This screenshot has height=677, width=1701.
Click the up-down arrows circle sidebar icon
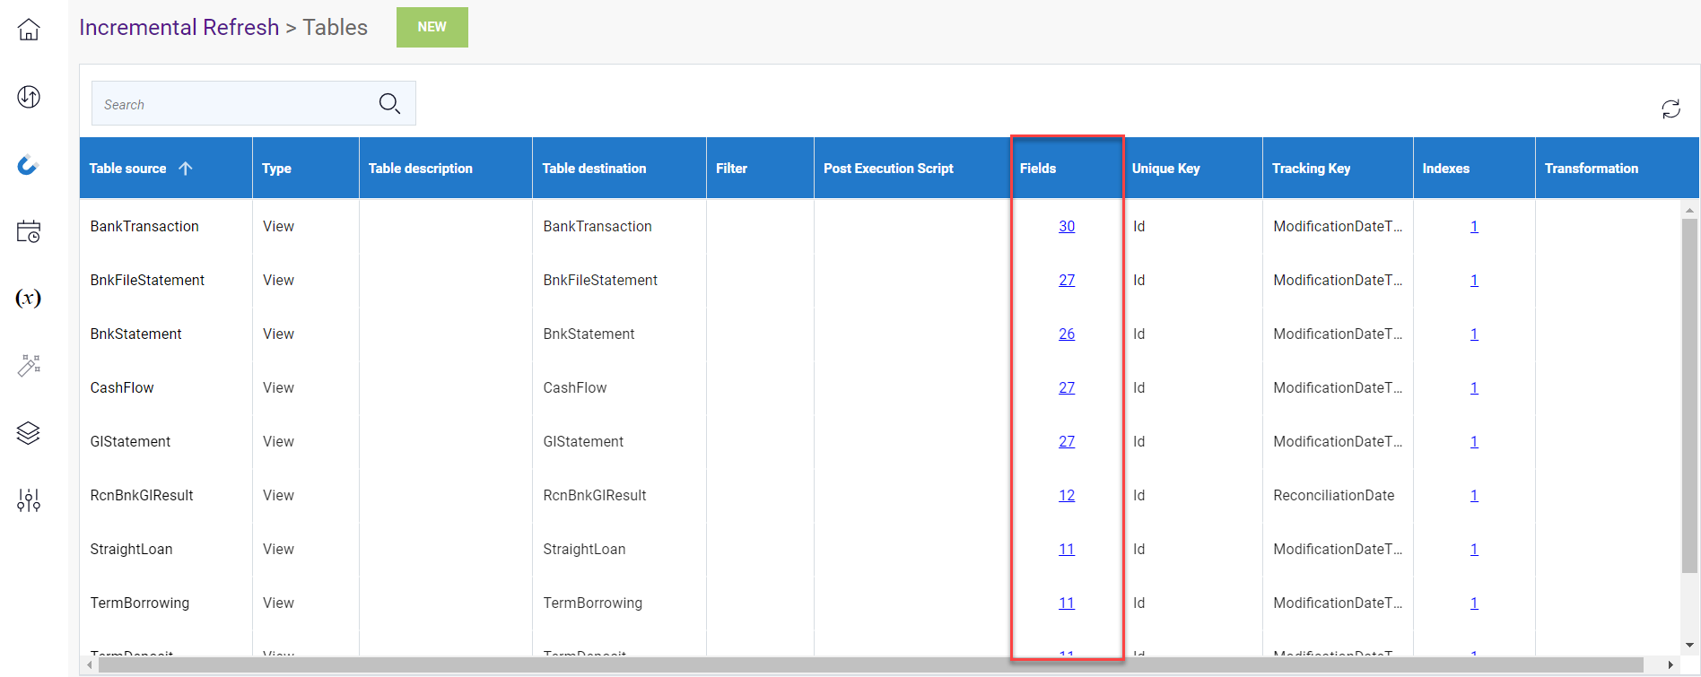(x=29, y=97)
